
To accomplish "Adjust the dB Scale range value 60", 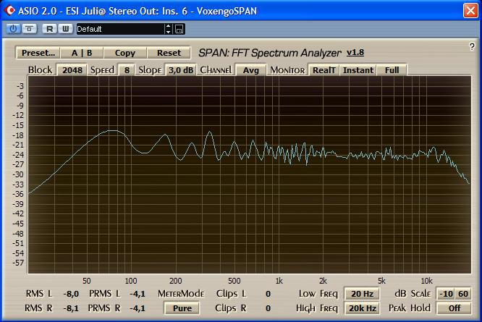I will click(x=463, y=294).
